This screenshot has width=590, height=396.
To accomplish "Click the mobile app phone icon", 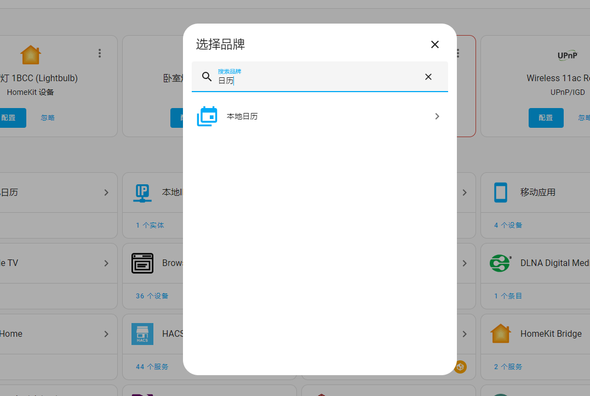I will [501, 193].
